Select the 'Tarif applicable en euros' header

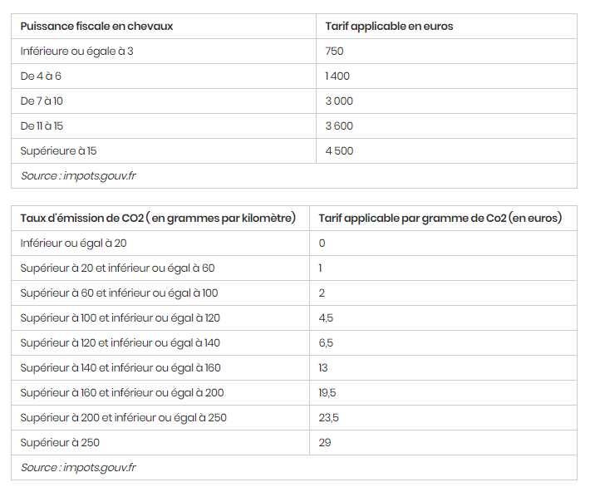[389, 27]
